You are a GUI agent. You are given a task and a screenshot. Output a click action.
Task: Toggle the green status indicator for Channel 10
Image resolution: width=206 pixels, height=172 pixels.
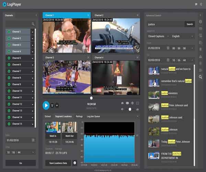9,91
